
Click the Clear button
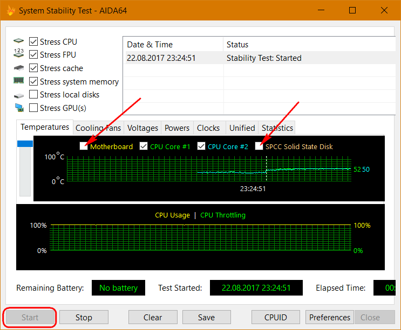point(153,318)
